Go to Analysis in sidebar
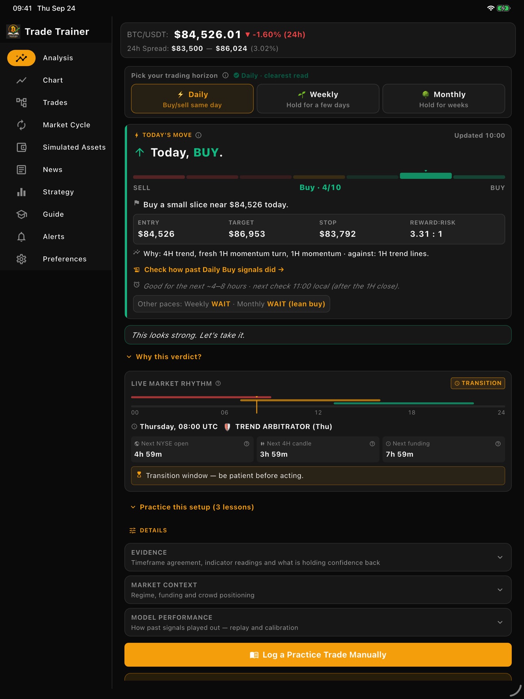Screen dimensions: 524x699 point(56,58)
